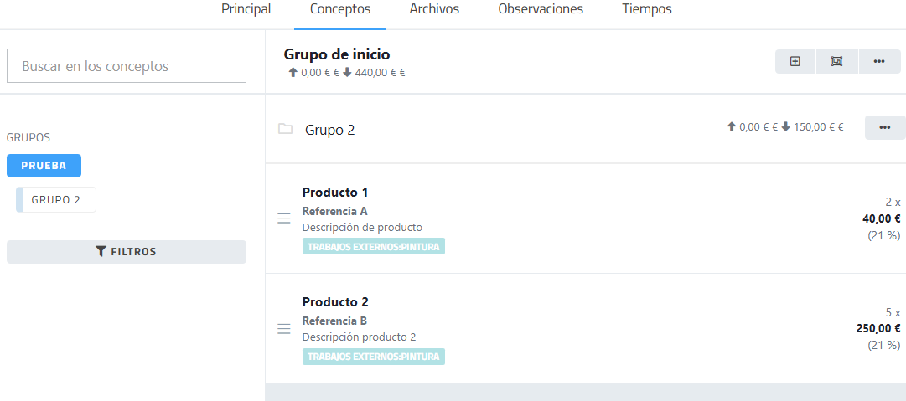Click the filter funnel icon
Screen dimensions: 906x401
point(101,251)
